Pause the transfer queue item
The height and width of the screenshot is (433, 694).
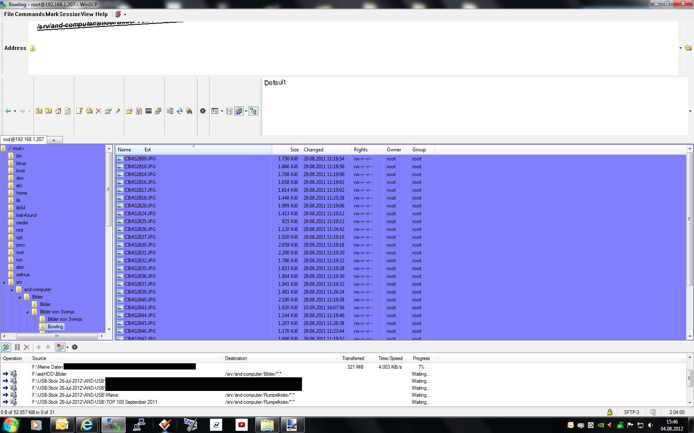[17, 347]
